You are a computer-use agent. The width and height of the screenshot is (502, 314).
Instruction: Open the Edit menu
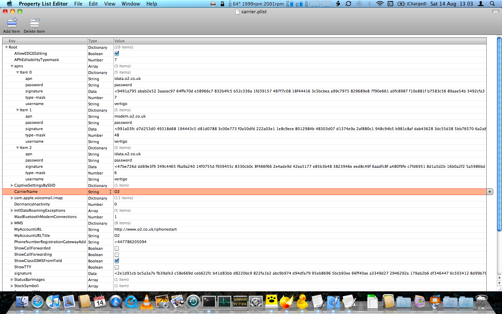[93, 3]
